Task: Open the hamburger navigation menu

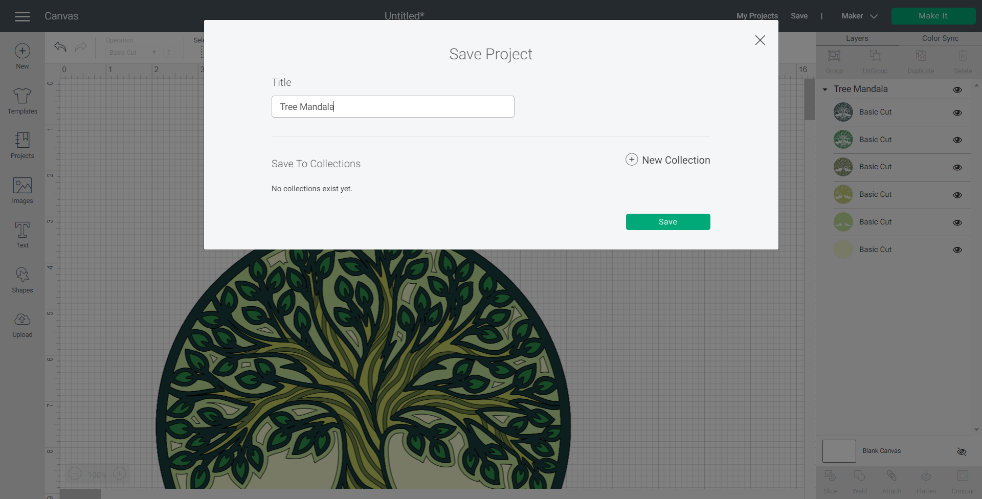Action: click(22, 16)
